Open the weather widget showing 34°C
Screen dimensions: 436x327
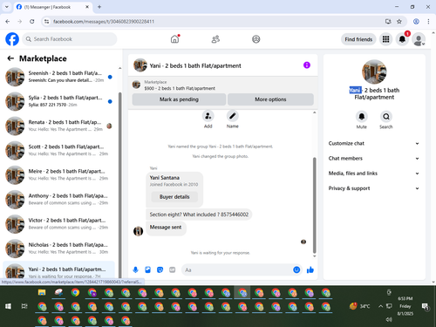click(x=360, y=306)
